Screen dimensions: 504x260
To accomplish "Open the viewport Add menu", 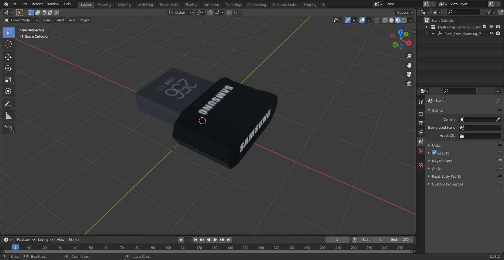I will [72, 20].
